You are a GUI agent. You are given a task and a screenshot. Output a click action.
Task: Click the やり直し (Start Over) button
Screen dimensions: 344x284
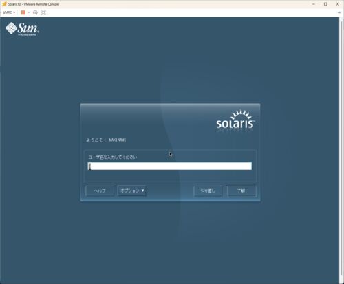(x=208, y=190)
